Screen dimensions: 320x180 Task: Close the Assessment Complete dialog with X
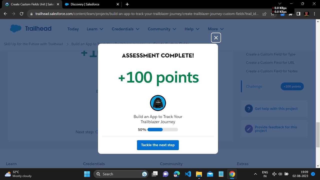point(216,38)
